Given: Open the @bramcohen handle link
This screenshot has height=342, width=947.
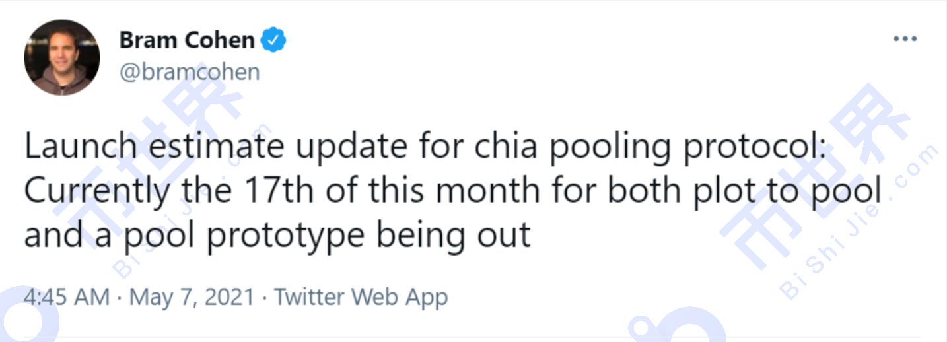Looking at the screenshot, I should [190, 71].
